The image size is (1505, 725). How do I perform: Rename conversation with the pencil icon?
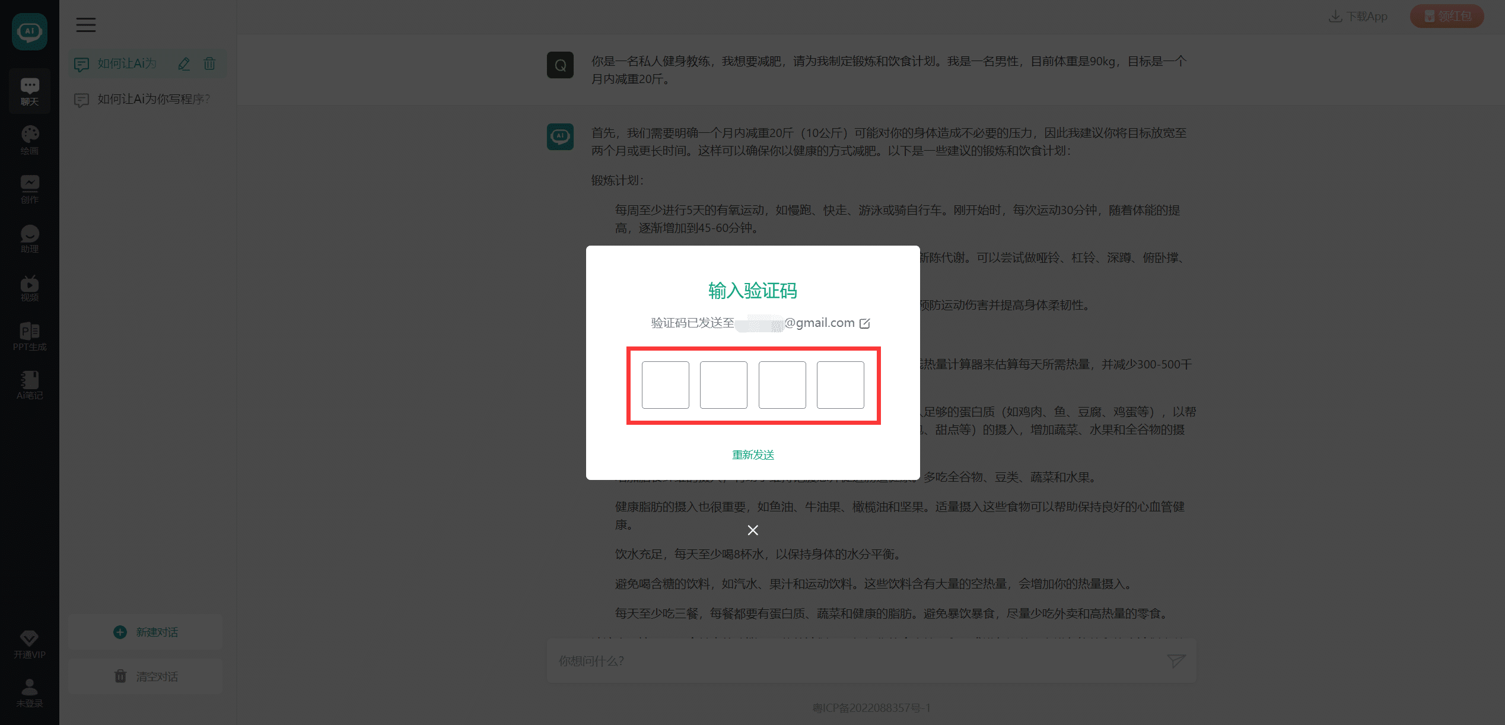point(184,63)
